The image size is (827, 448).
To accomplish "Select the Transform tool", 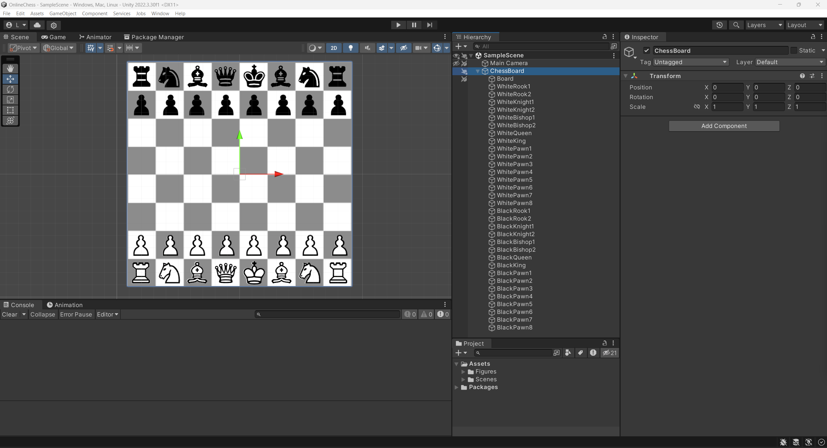I will coord(10,120).
